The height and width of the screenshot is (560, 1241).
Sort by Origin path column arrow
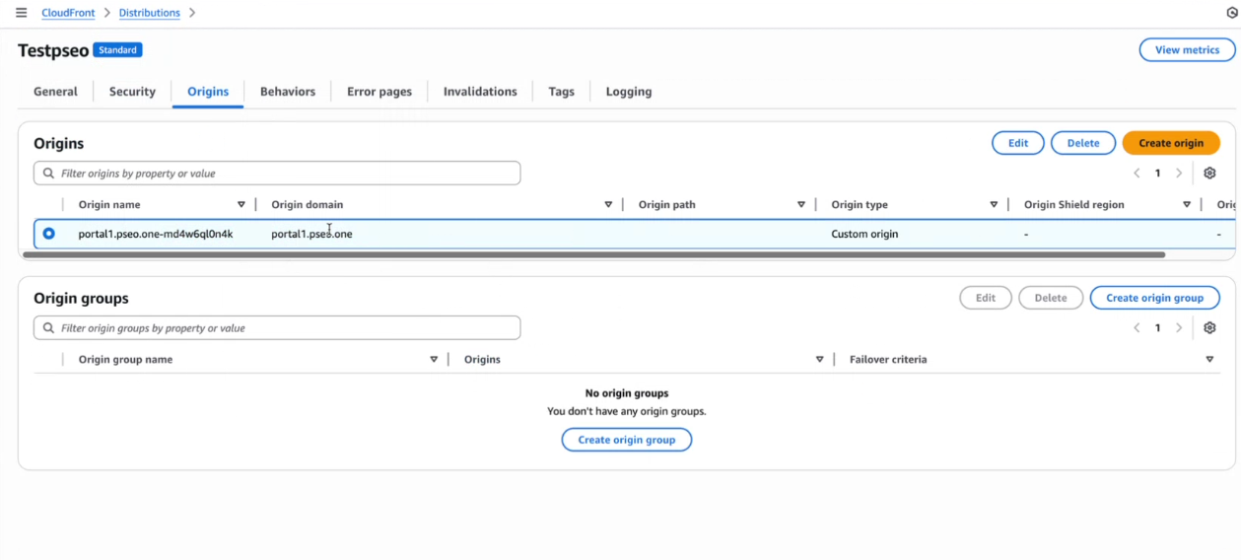pos(801,205)
